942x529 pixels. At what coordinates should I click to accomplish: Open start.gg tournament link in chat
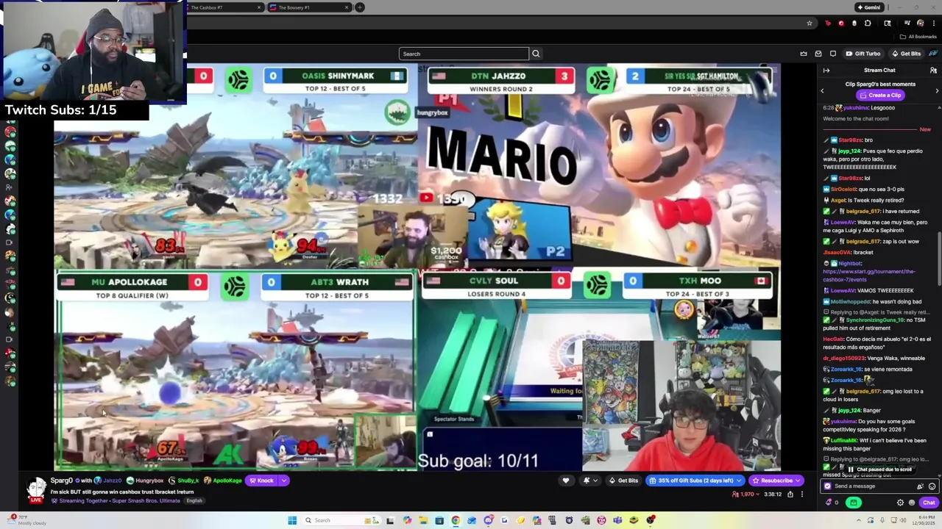(869, 275)
